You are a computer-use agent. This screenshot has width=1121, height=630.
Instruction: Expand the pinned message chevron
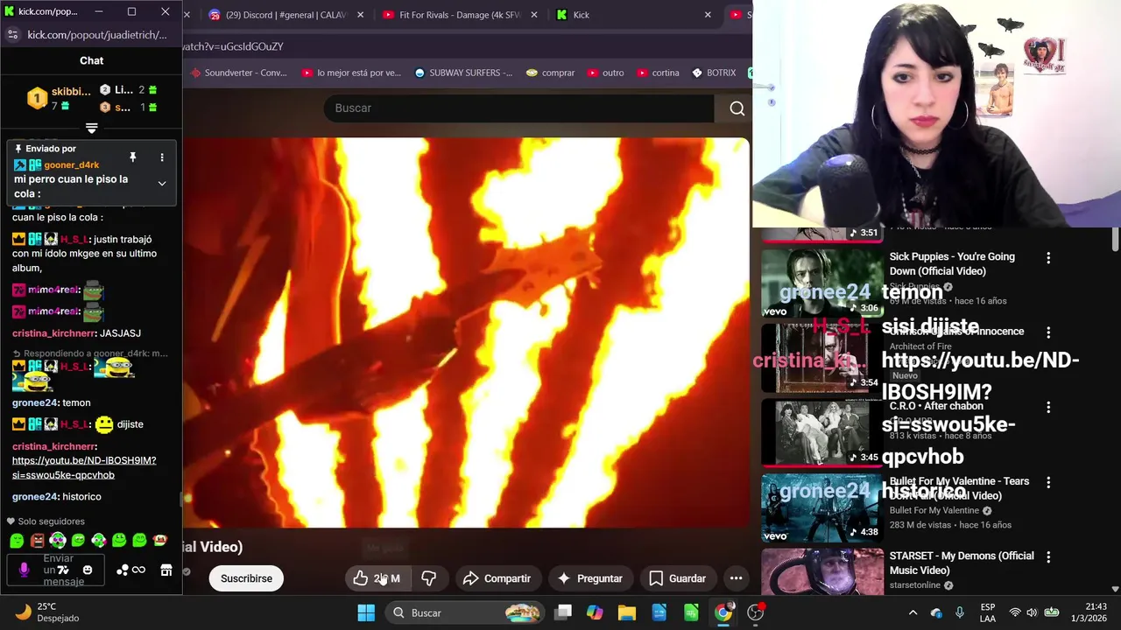[x=161, y=184]
